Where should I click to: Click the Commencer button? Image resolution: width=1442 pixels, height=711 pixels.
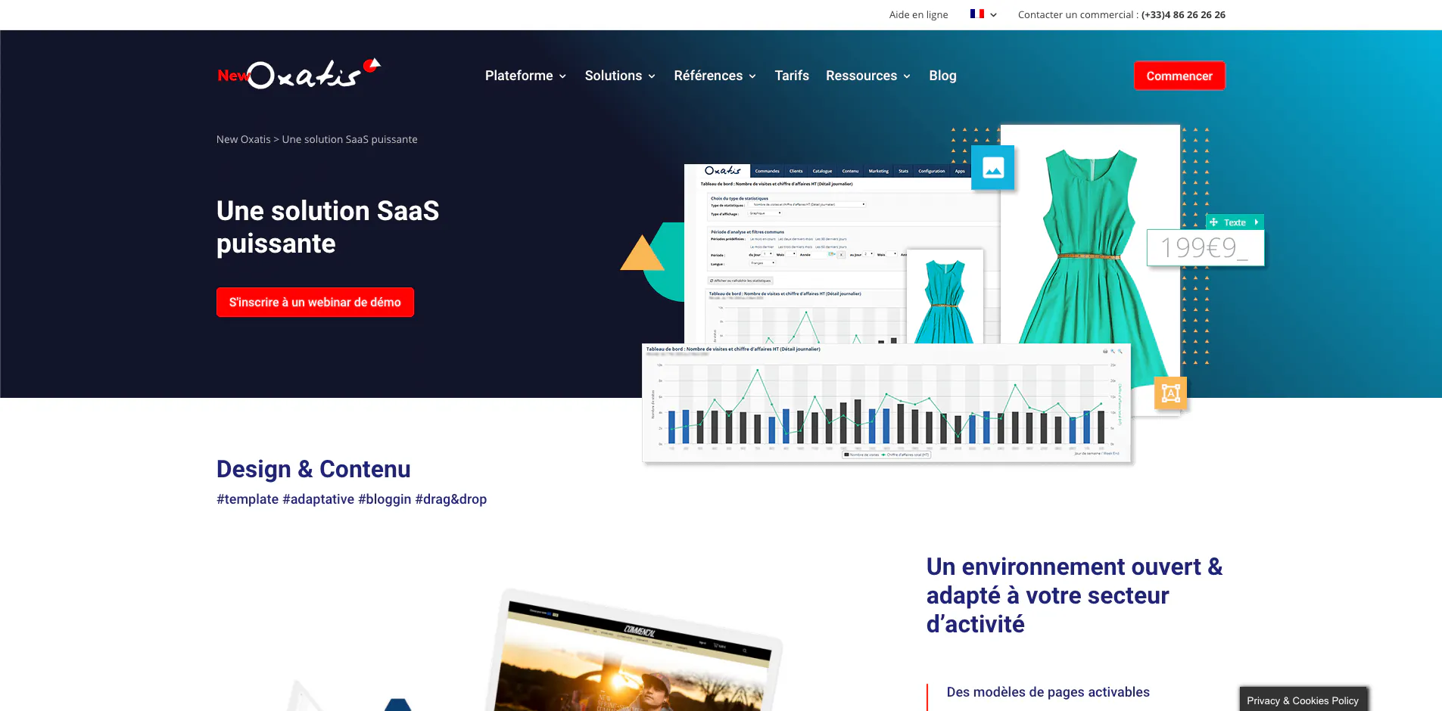tap(1179, 76)
